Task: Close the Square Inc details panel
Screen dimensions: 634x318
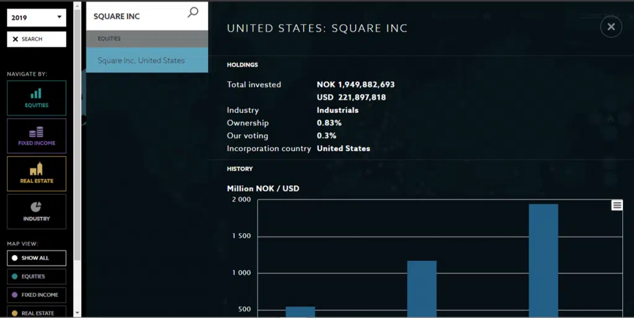Action: click(x=611, y=27)
